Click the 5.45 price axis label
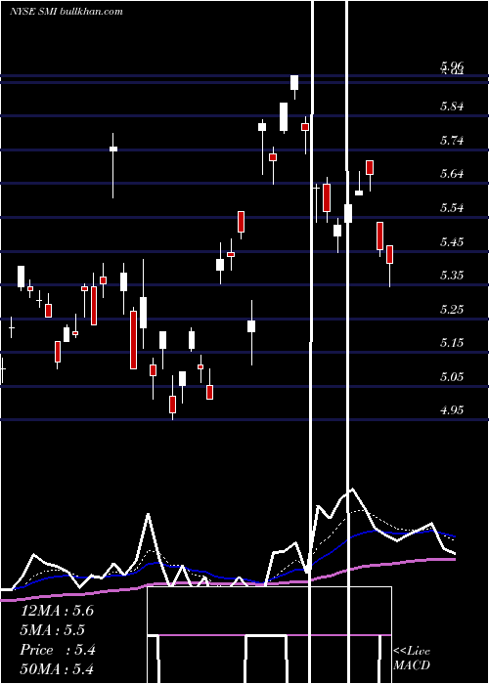This screenshot has height=684, width=489. click(452, 241)
